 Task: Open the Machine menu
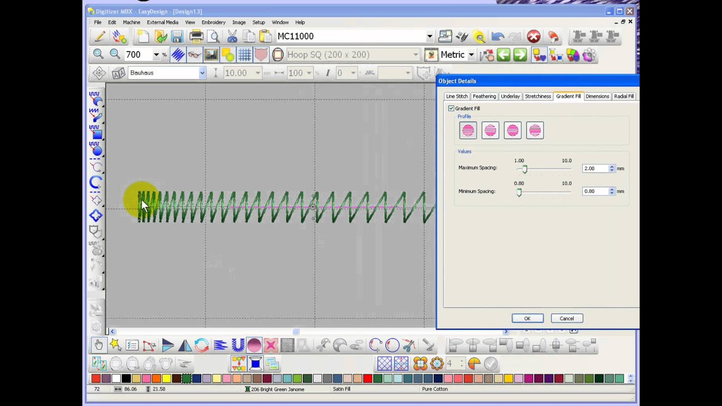[x=131, y=23]
